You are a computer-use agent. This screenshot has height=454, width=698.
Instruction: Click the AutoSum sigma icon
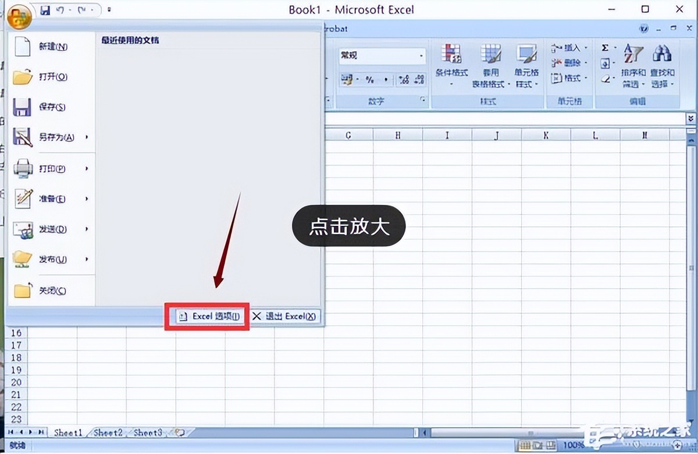pos(605,48)
